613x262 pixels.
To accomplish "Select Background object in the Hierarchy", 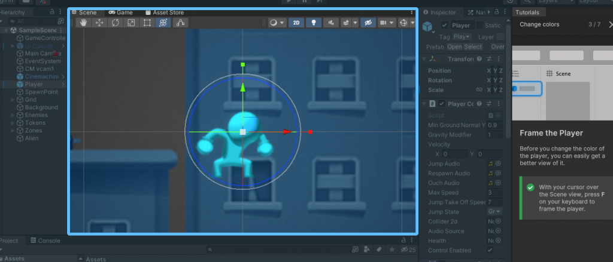I will 38,107.
